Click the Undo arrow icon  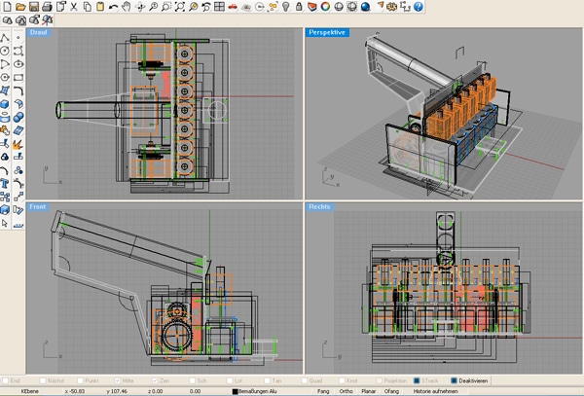pos(114,7)
